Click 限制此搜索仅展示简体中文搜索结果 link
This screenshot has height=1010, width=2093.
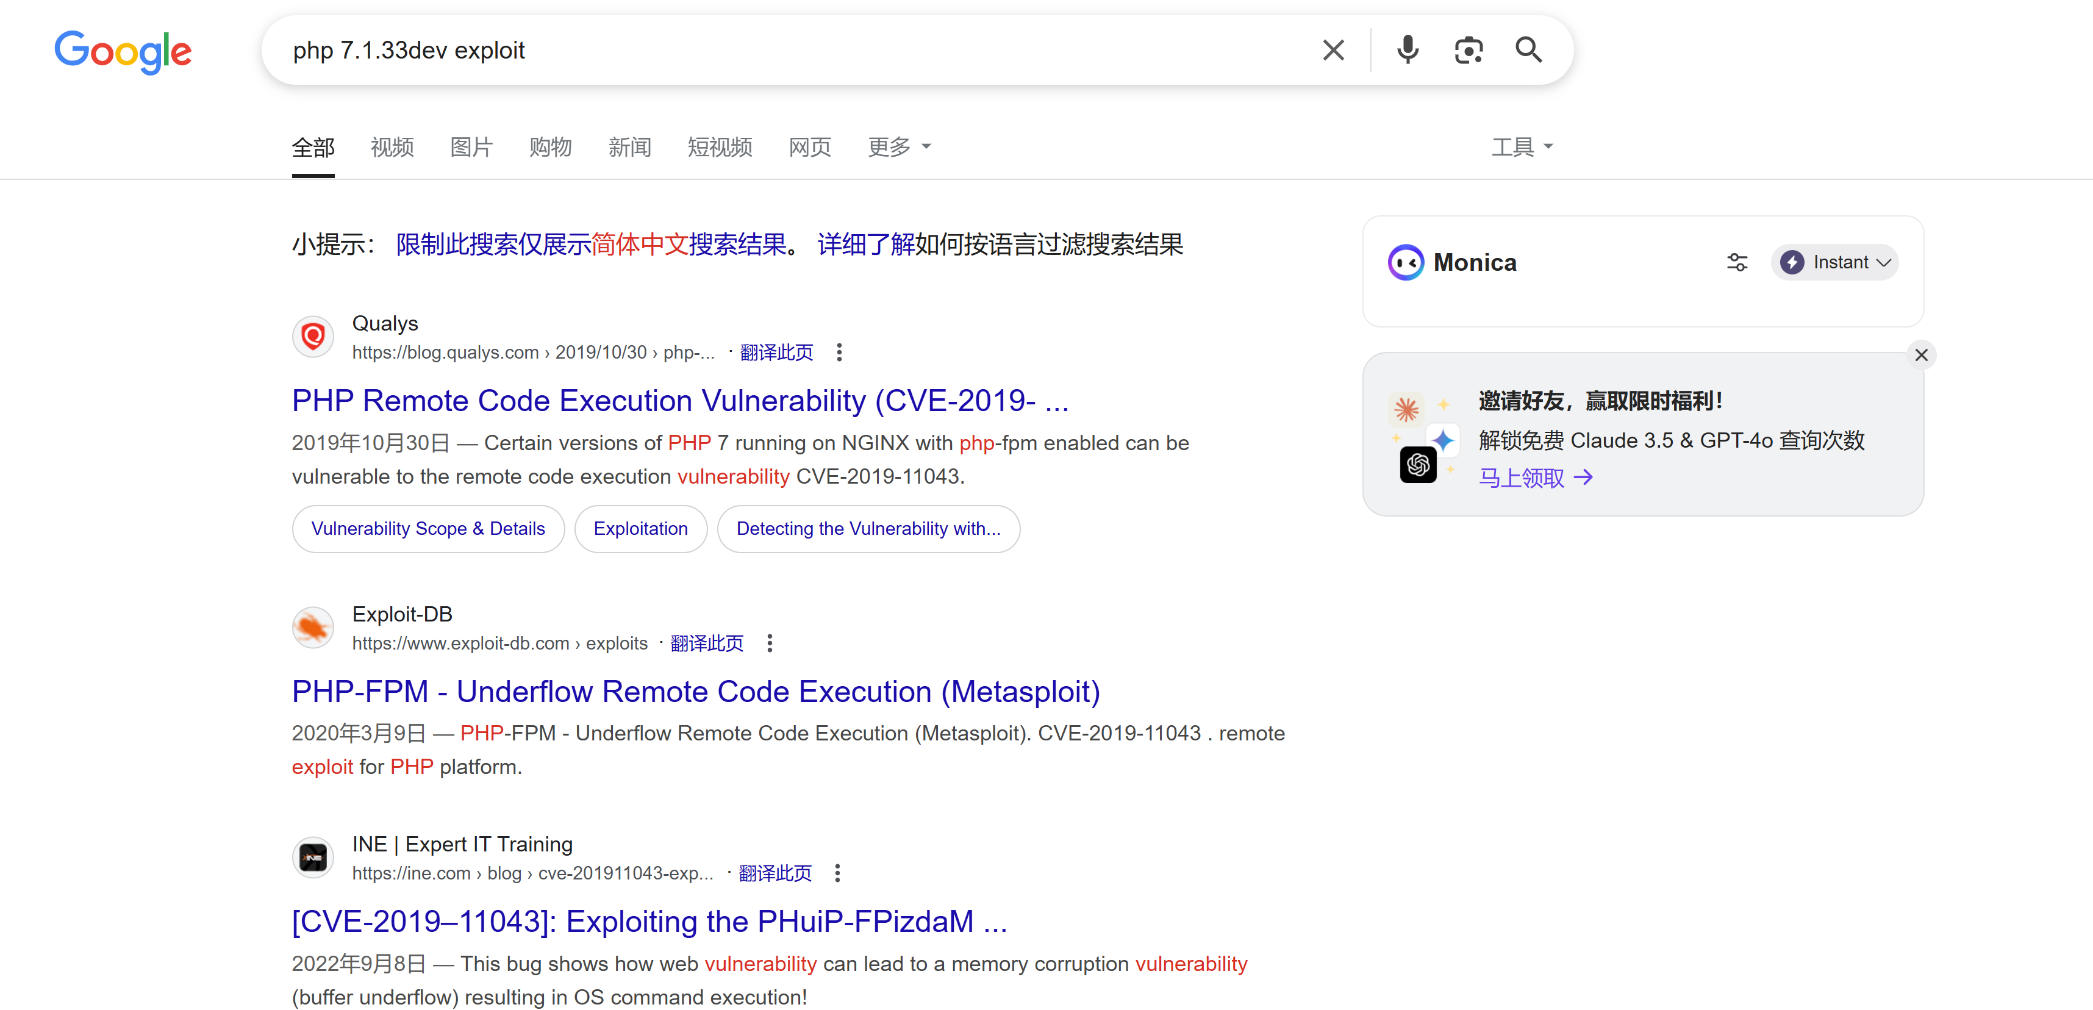[592, 244]
